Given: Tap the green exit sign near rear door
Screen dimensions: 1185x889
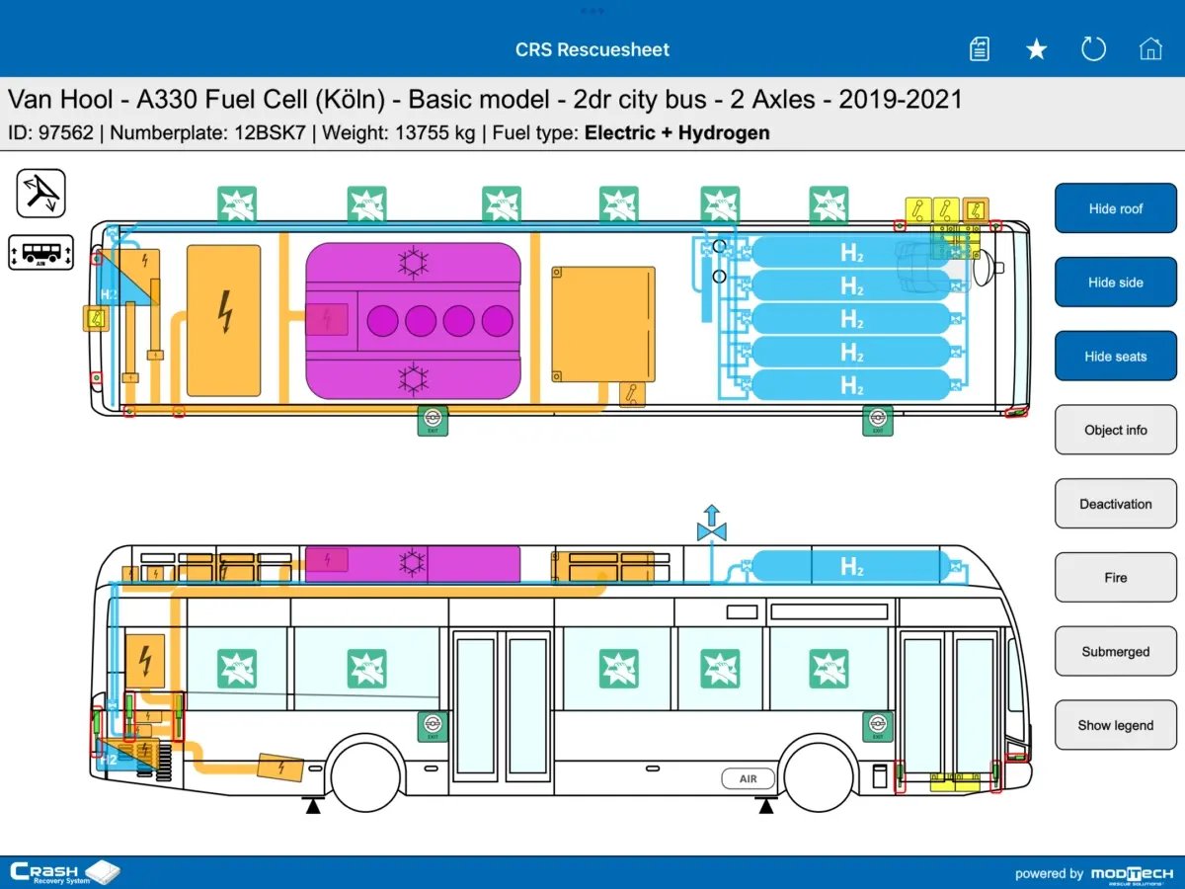Looking at the screenshot, I should click(432, 726).
